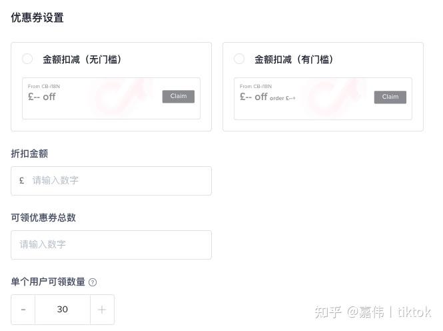Select the 金额扣减（无门槛）radio button
The width and height of the screenshot is (443, 331).
pos(27,59)
